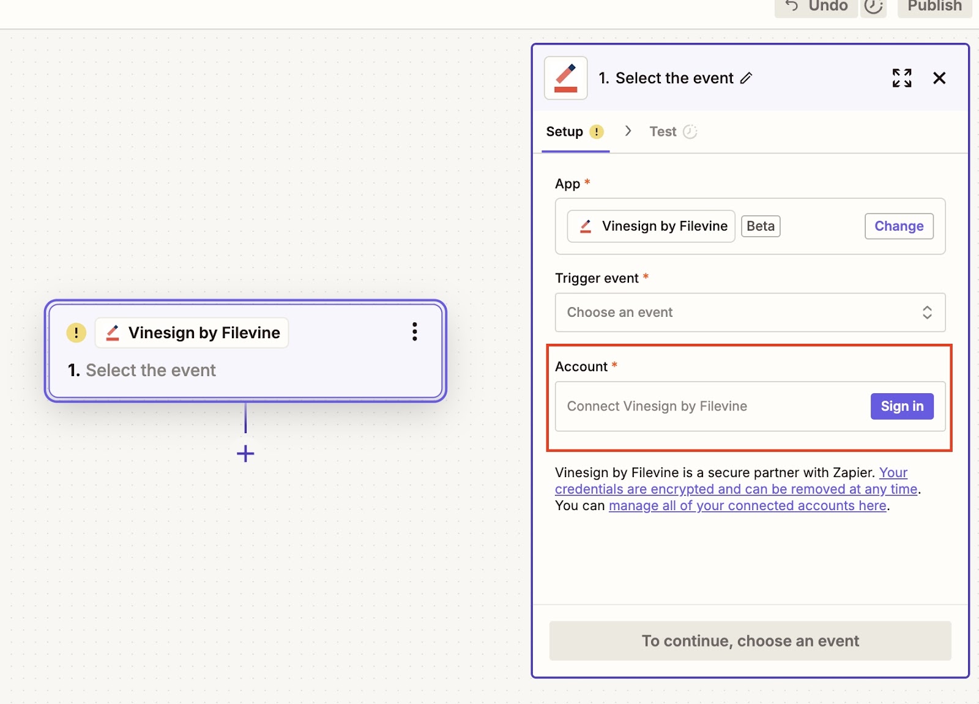The image size is (979, 704).
Task: Click the Vinesign by Filevine app chip in App field
Action: click(651, 226)
